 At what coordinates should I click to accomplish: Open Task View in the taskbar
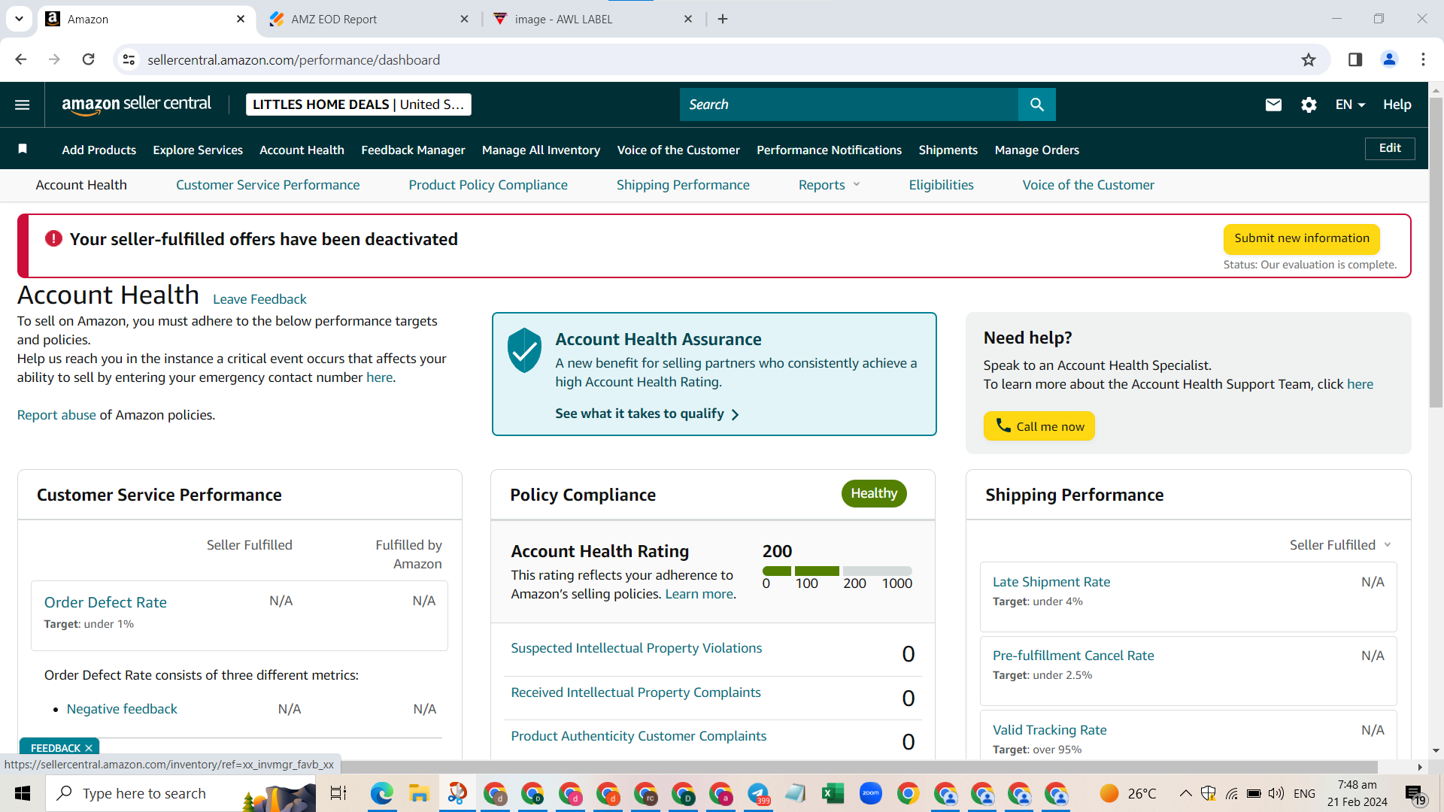[338, 793]
